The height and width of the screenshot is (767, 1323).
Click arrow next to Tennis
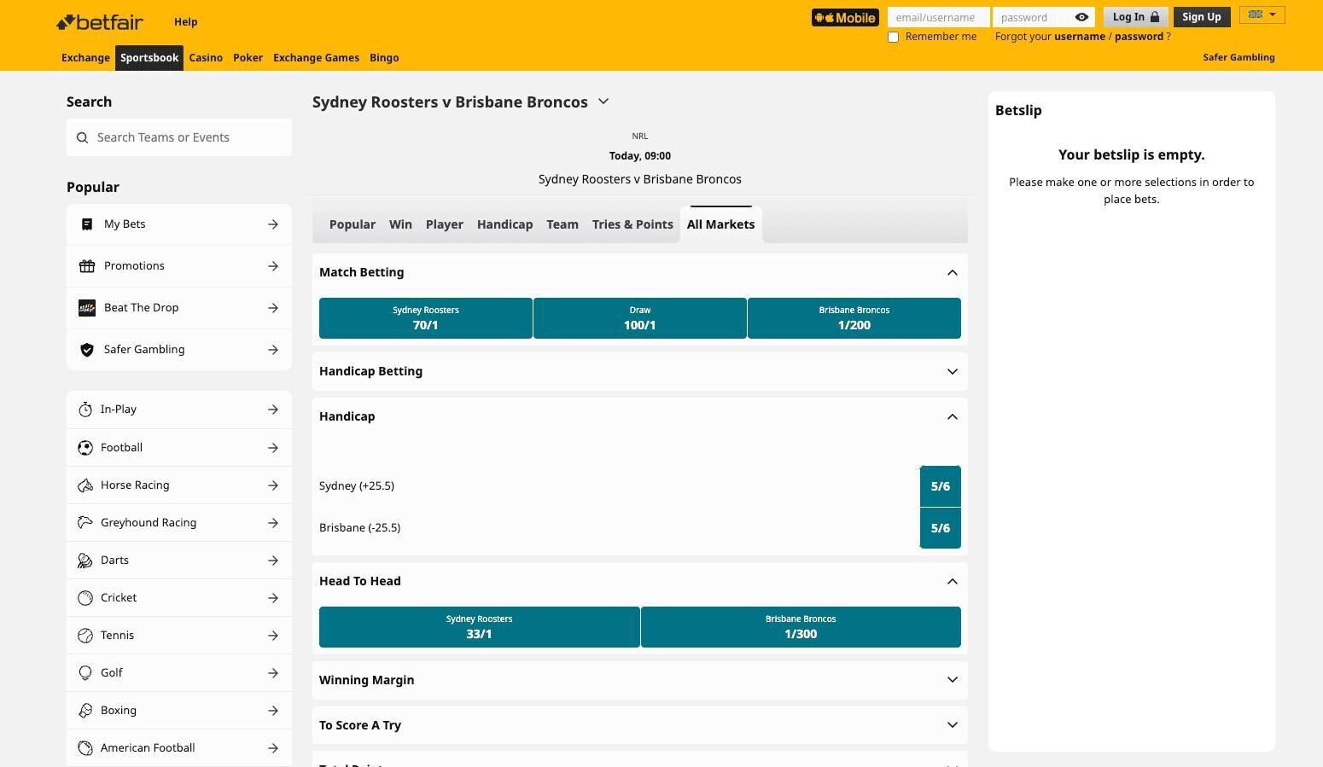point(273,636)
